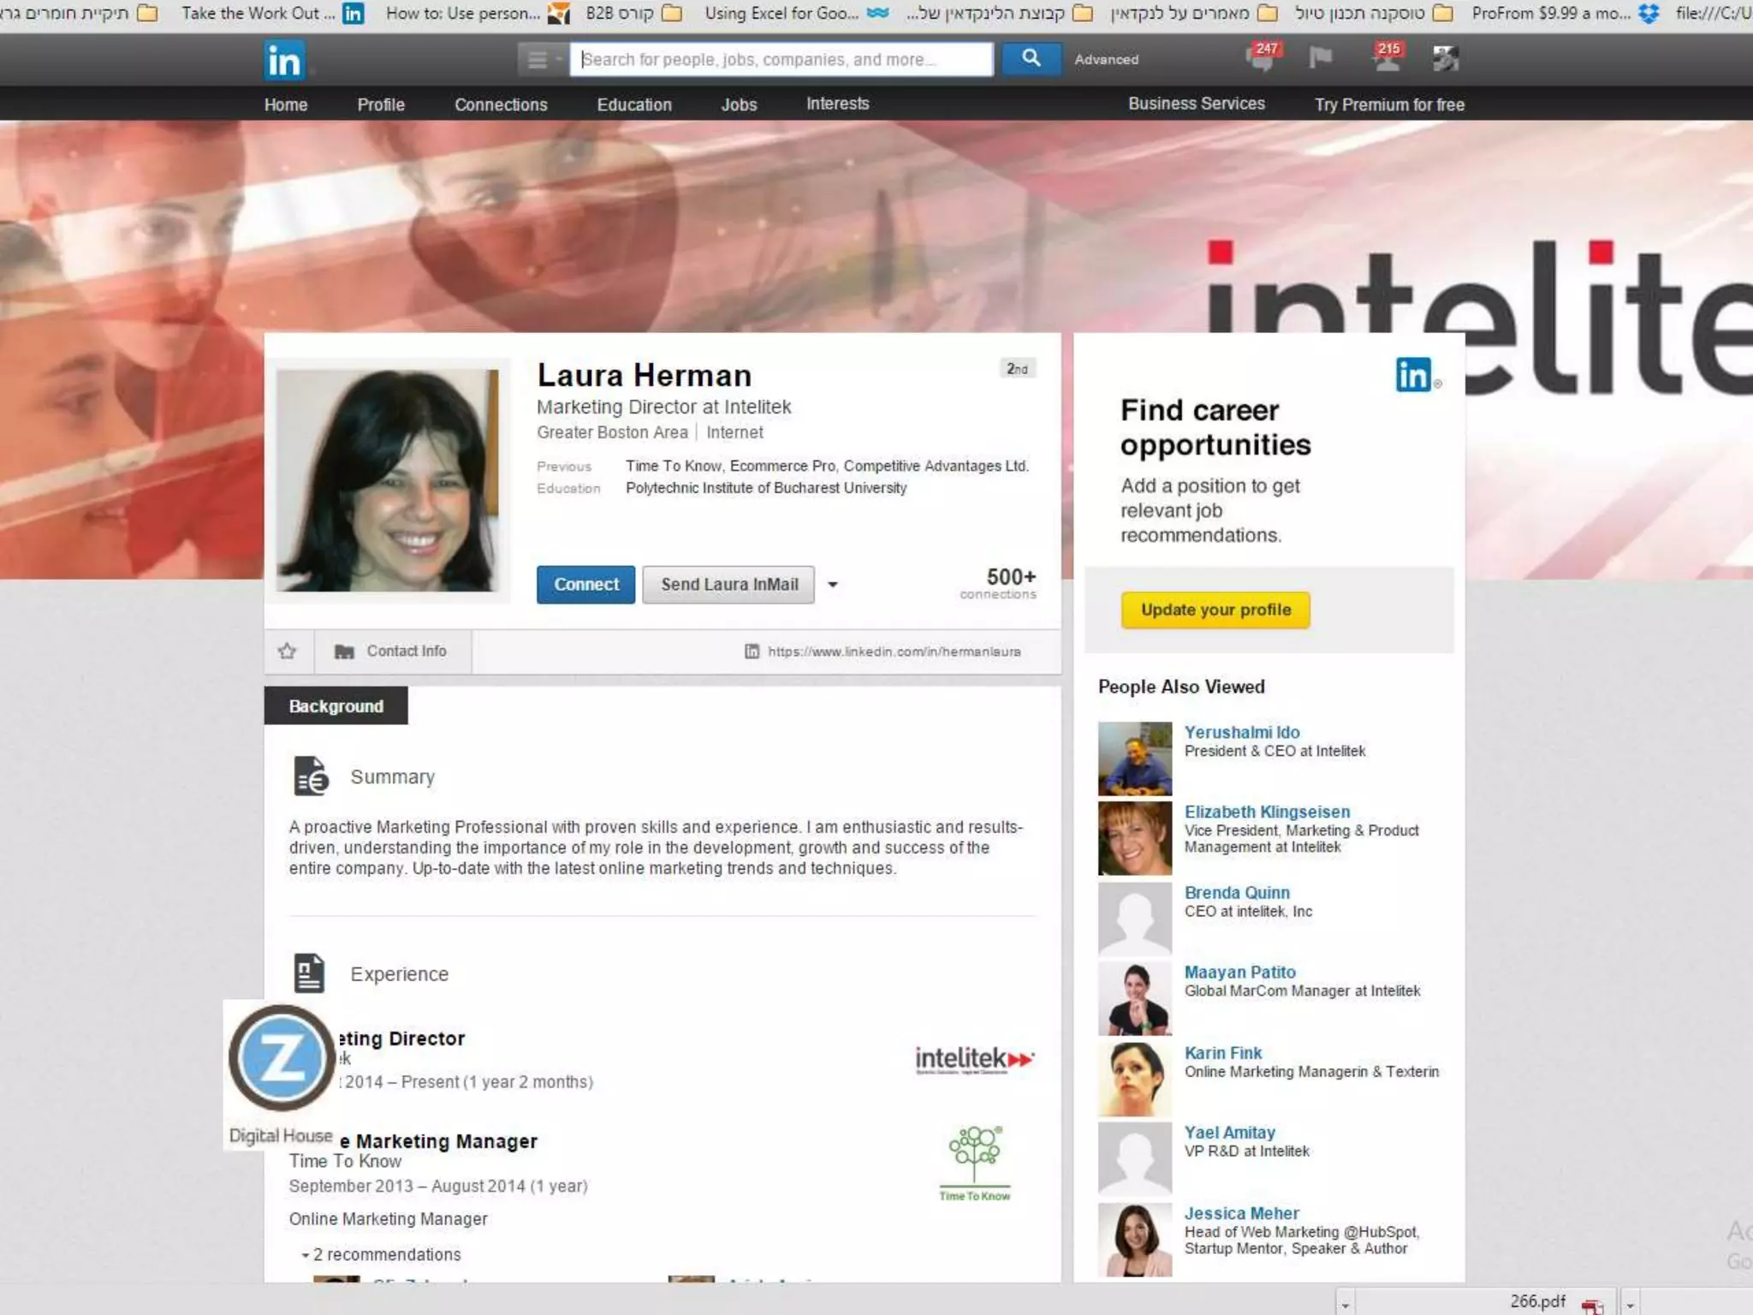Open the account avatar icon in header
The height and width of the screenshot is (1315, 1753).
tap(1446, 59)
